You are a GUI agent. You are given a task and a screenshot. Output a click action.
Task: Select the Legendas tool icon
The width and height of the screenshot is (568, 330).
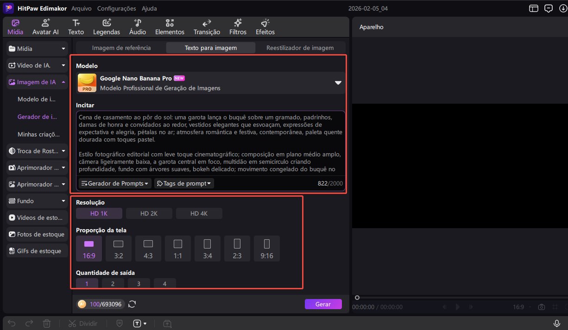107,27
